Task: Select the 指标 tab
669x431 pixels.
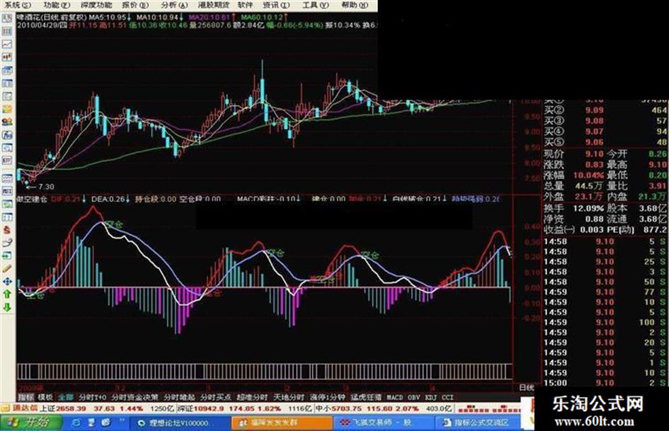Action: click(26, 397)
